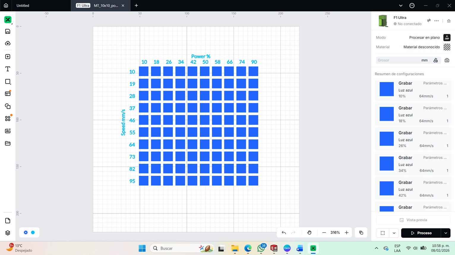Show hidden system tray icons
The width and height of the screenshot is (455, 255).
376,248
